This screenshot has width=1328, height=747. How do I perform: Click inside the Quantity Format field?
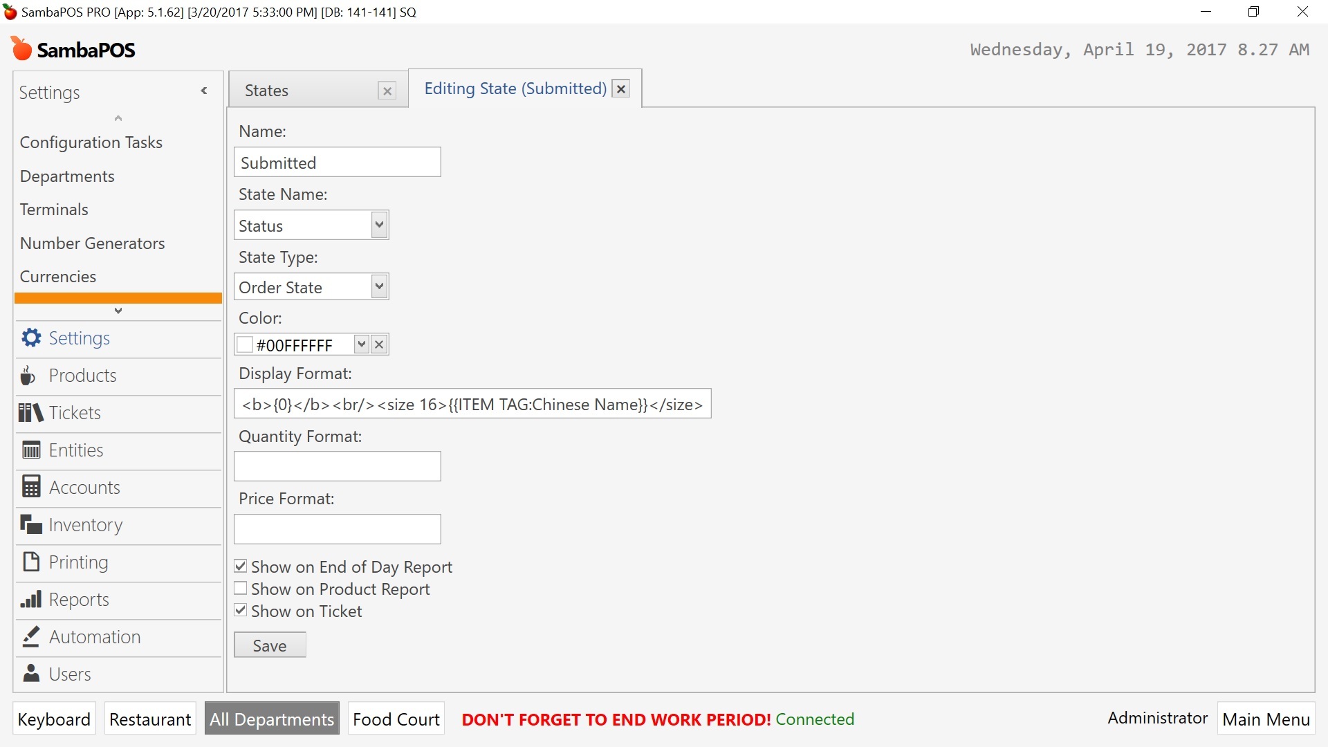click(x=337, y=465)
